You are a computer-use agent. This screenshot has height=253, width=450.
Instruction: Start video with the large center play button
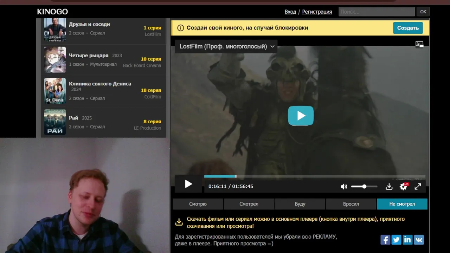click(x=301, y=116)
